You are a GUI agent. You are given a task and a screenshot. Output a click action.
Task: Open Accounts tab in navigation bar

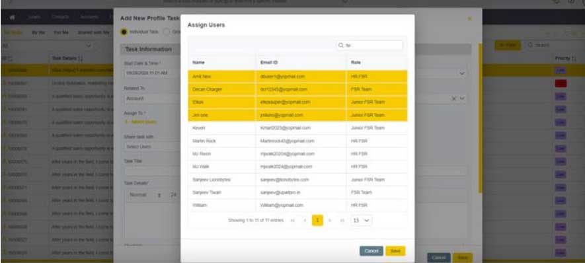[x=89, y=17]
